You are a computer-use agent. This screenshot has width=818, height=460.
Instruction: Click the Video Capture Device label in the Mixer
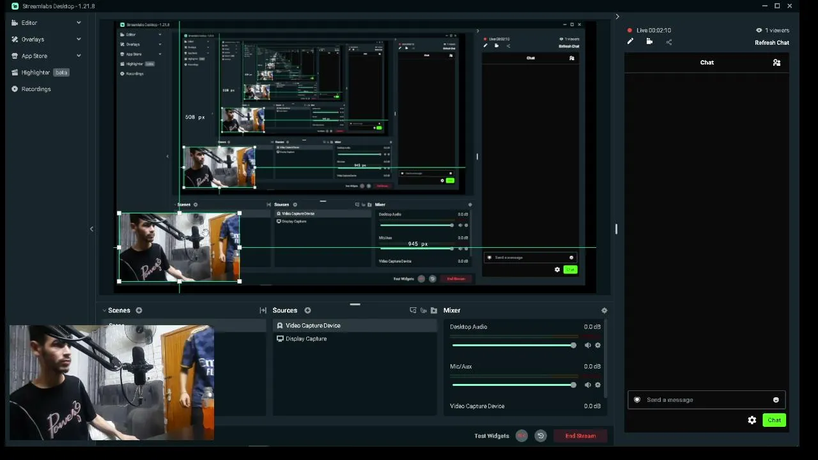pyautogui.click(x=477, y=406)
